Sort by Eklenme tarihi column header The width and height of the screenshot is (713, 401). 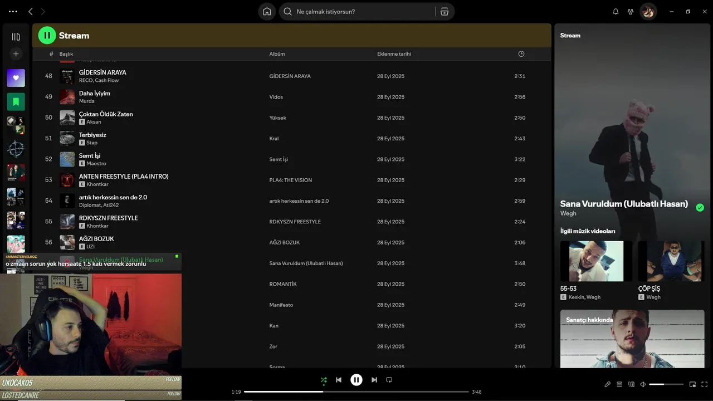394,54
